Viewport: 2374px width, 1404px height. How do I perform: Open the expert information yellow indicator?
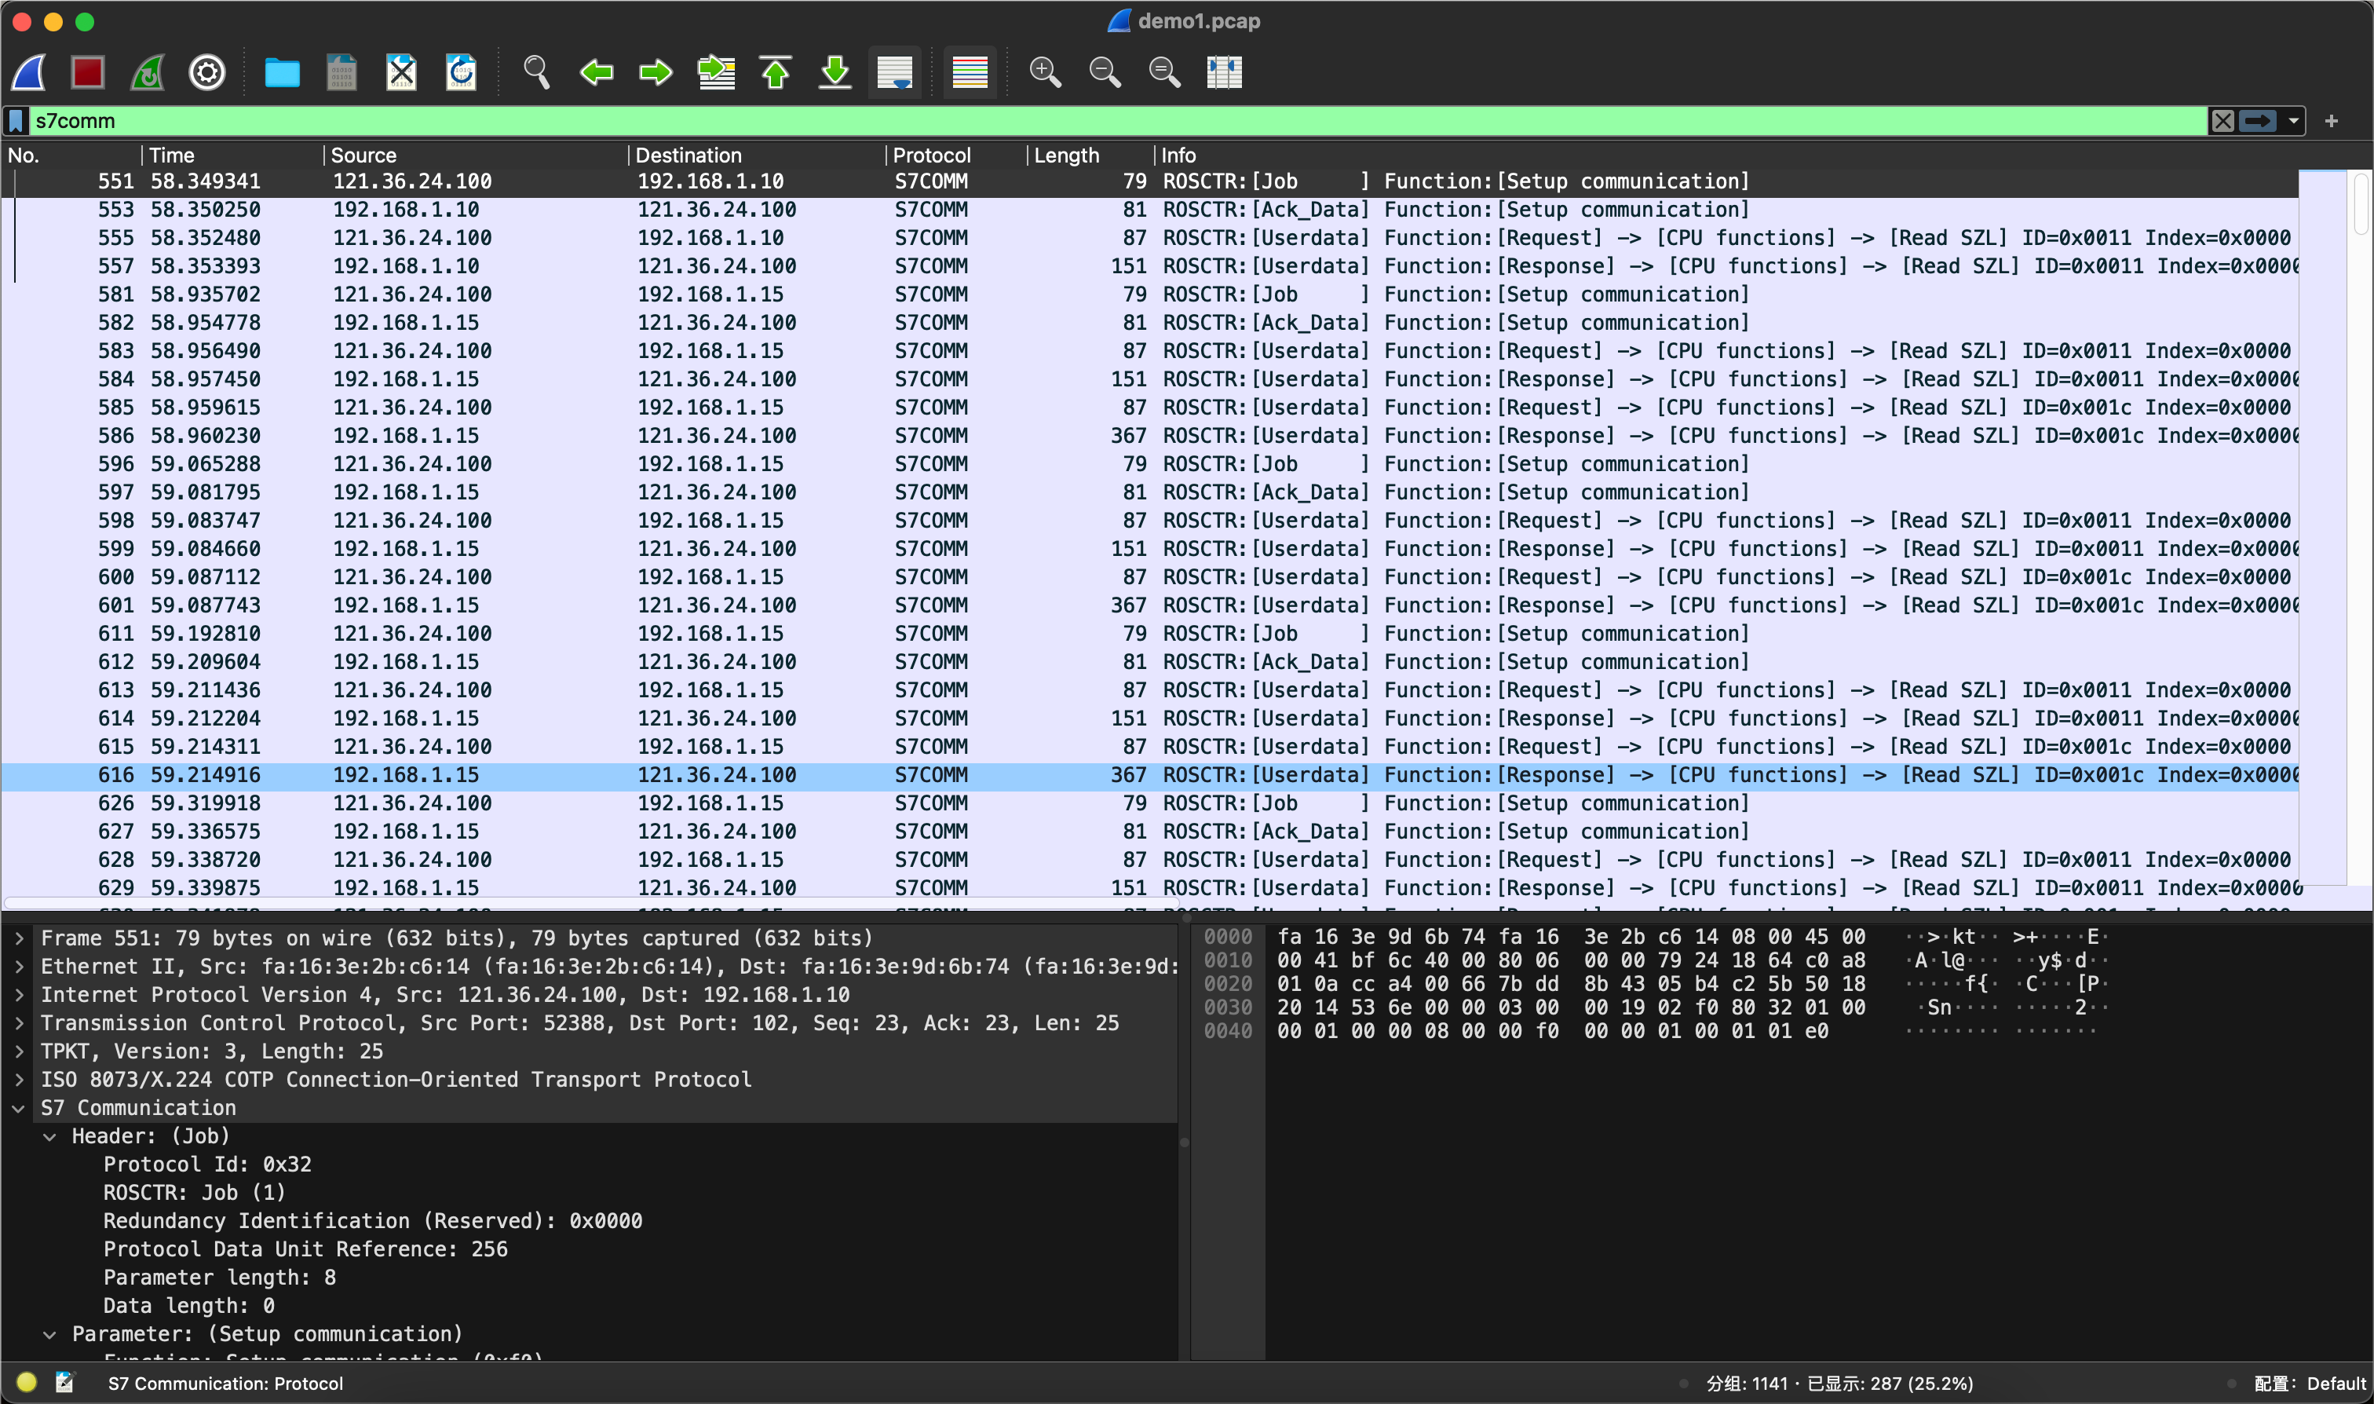coord(27,1382)
